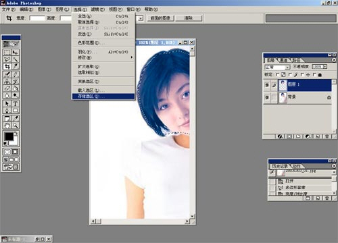The image size is (338, 243).
Task: Switch to Quick Mask mode
Action: [15, 152]
